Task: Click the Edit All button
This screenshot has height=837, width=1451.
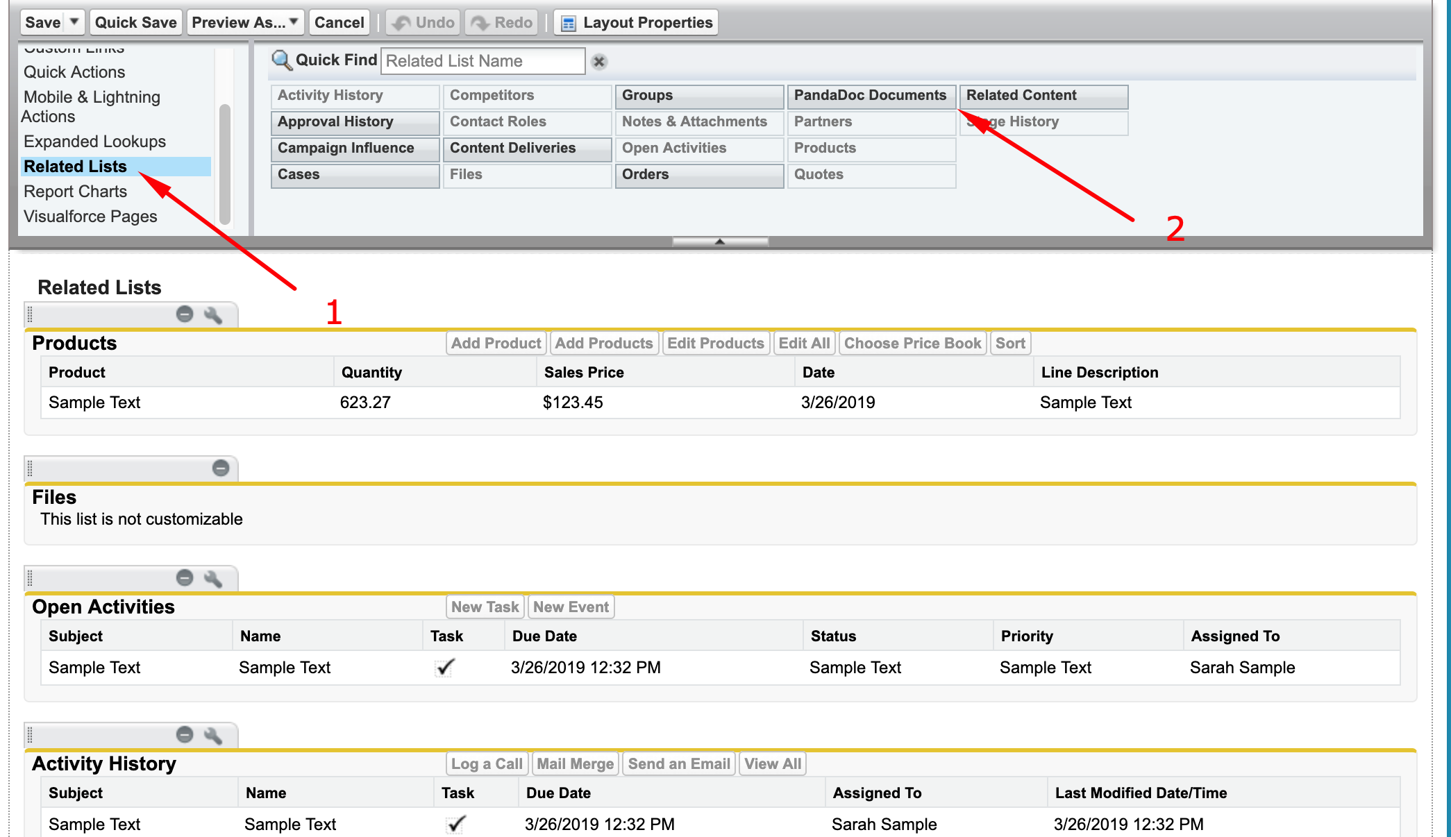Action: click(x=804, y=344)
